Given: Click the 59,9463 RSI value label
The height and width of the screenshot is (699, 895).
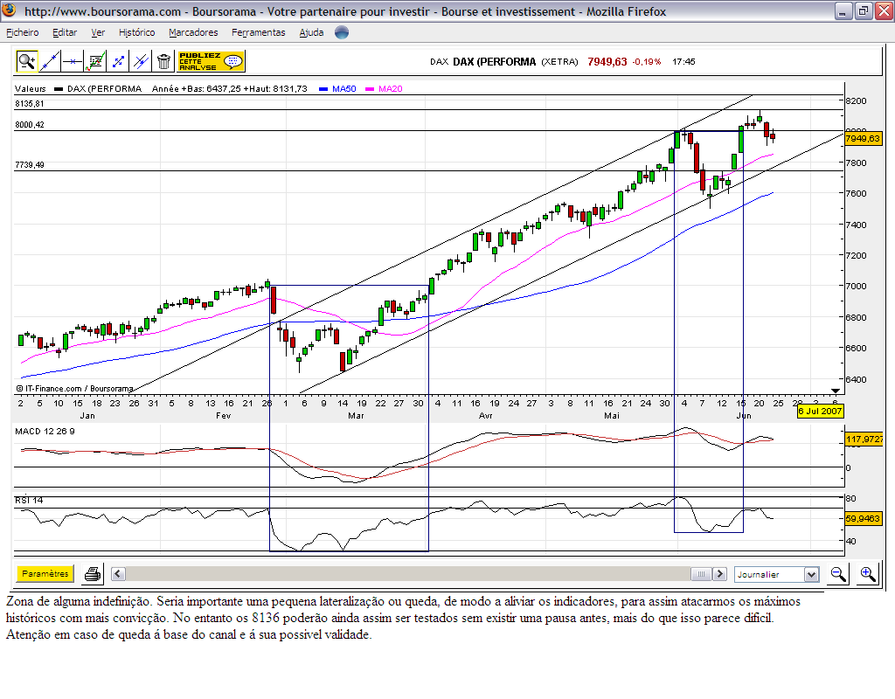Looking at the screenshot, I should 863,519.
